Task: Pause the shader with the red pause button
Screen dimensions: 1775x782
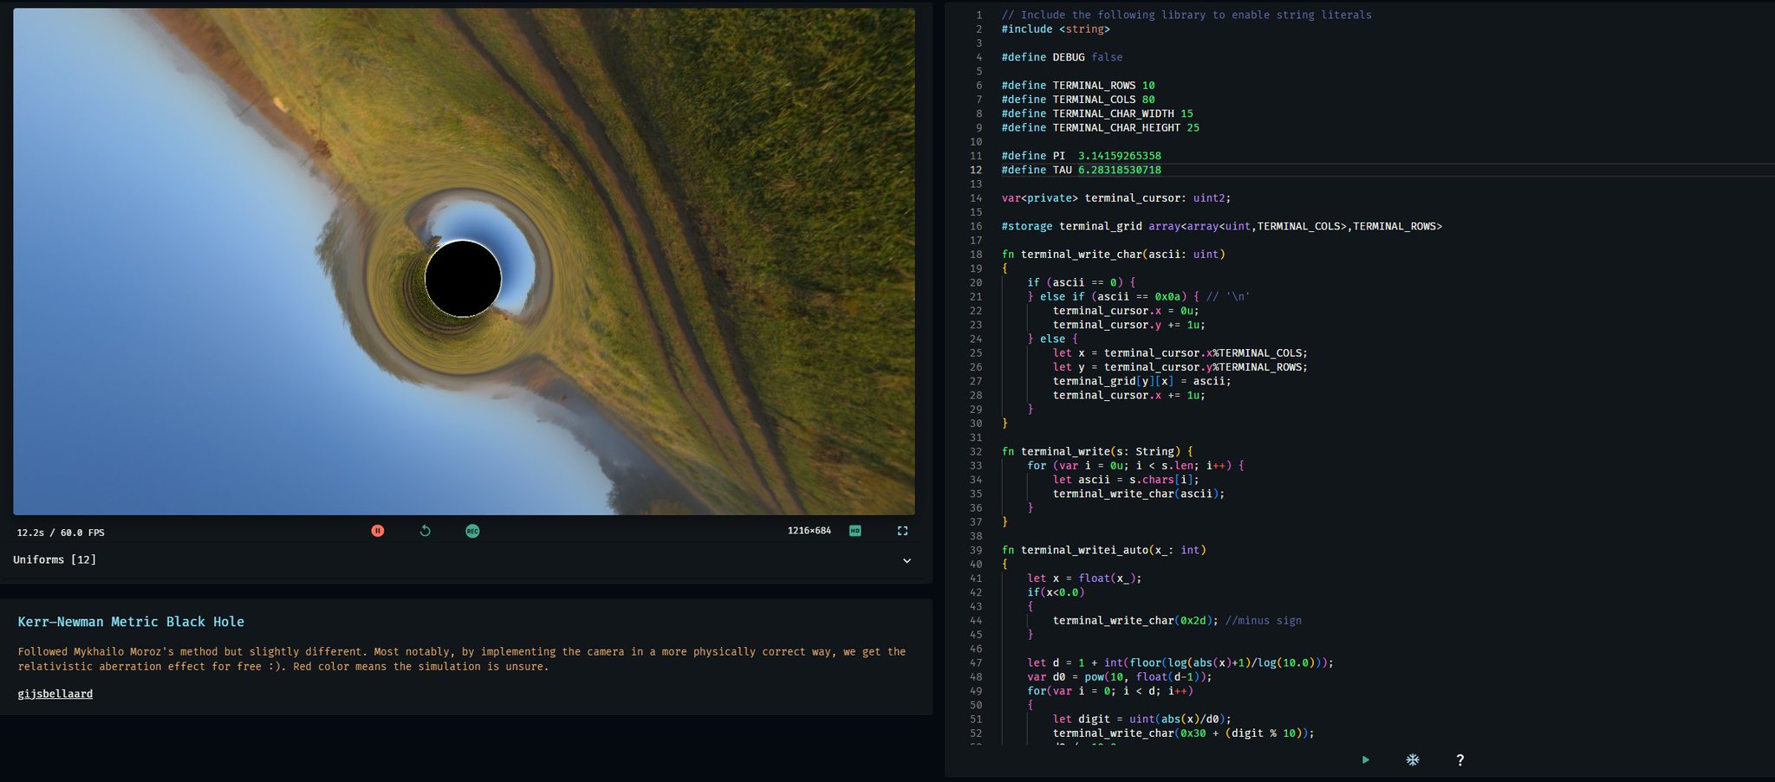Action: click(x=378, y=531)
